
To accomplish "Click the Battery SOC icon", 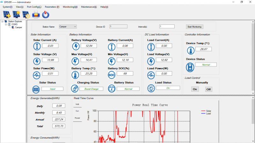I will point(112,75).
